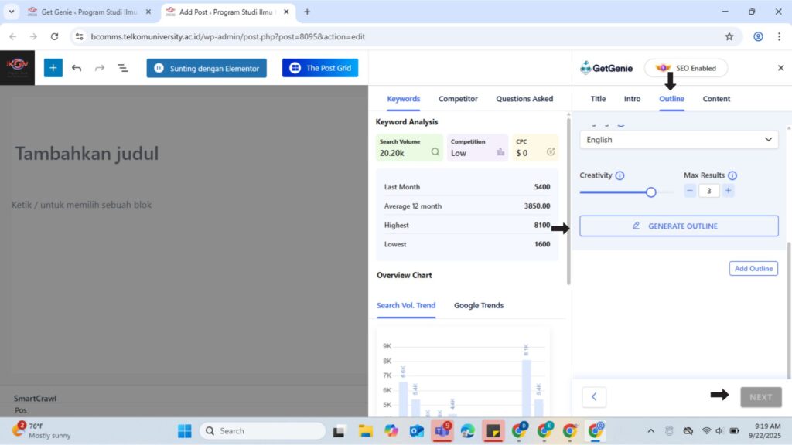
Task: Go to the Title step tab
Action: tap(598, 99)
